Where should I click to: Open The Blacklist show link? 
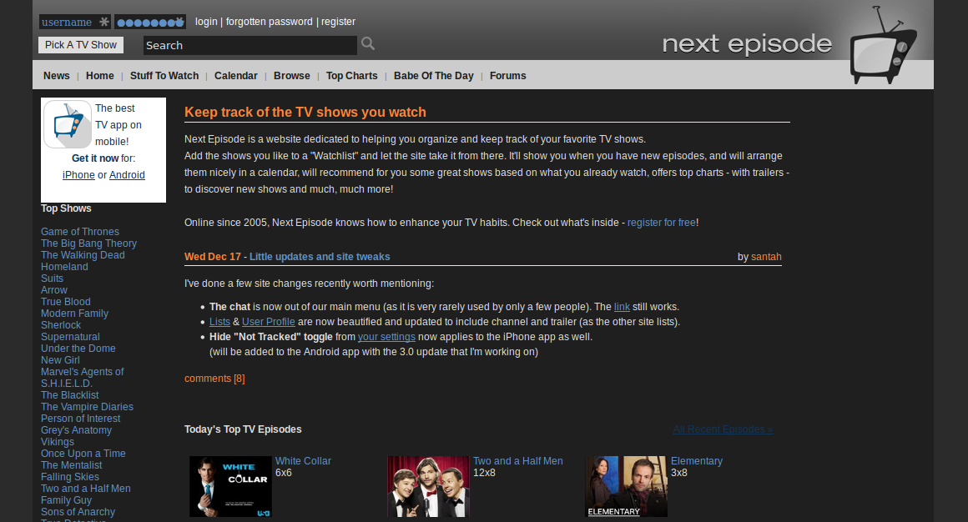(70, 396)
